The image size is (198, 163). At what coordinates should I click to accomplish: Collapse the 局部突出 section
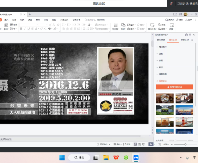[162, 81]
